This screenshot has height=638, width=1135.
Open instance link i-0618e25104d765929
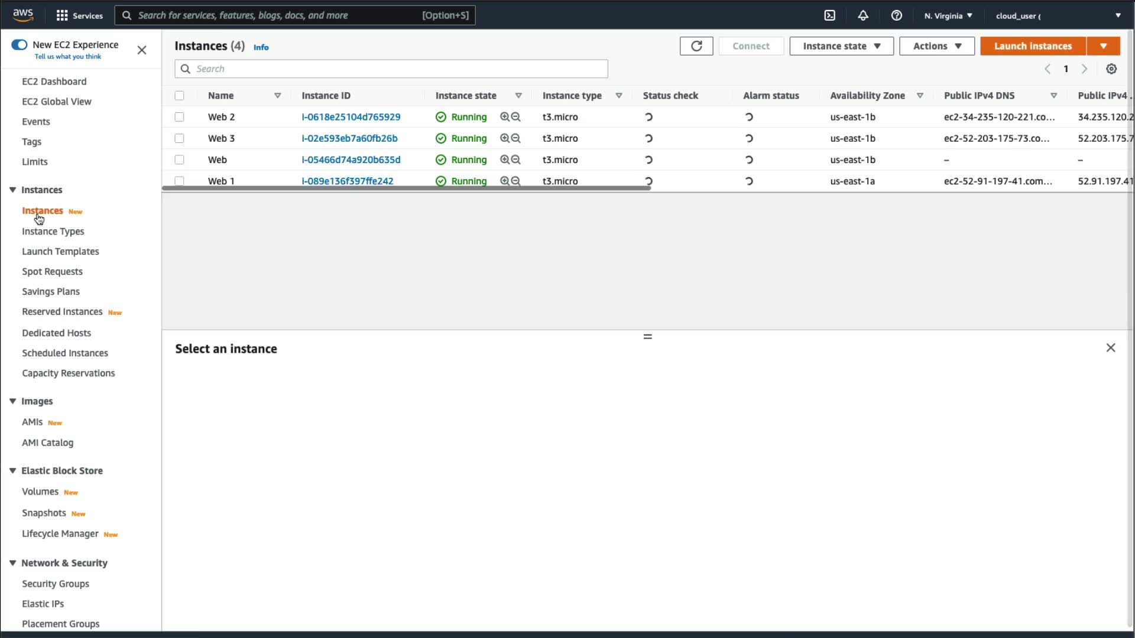[x=351, y=117]
